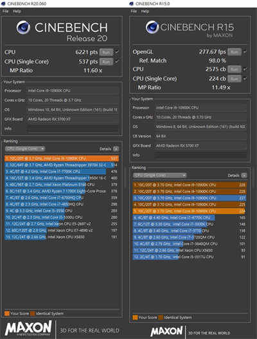The height and width of the screenshot is (339, 257).
Task: Run the R20 CPU multi-core test
Action: click(106, 52)
